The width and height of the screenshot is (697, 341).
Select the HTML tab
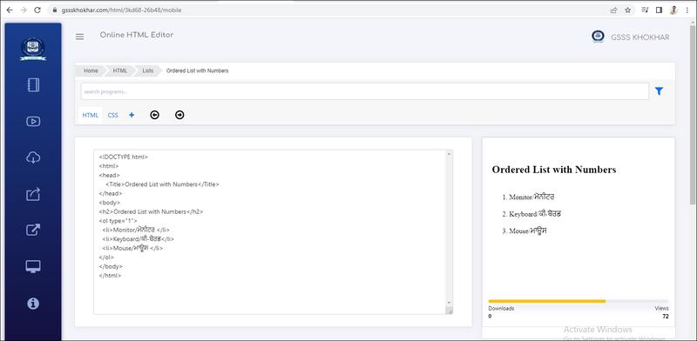point(91,115)
